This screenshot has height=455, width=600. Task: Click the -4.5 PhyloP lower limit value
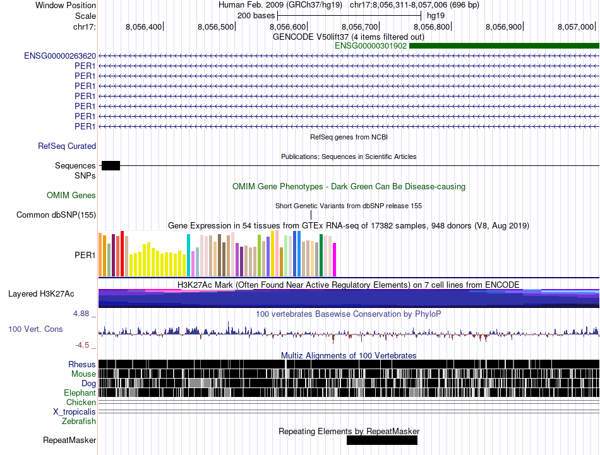click(x=82, y=345)
